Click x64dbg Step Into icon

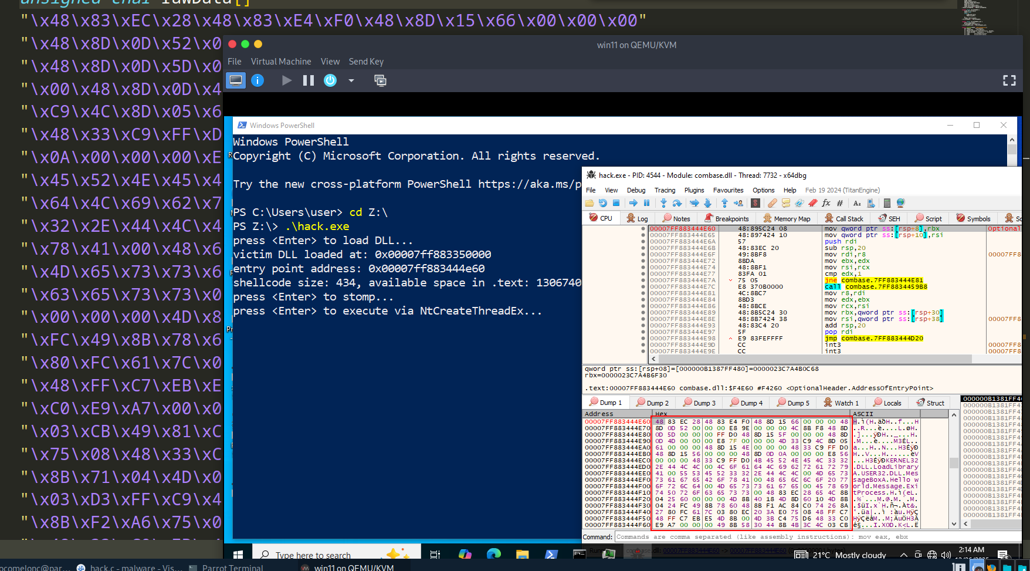663,203
